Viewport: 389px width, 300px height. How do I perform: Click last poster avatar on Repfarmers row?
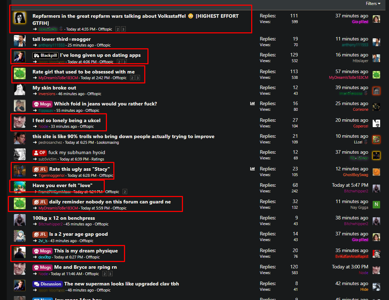coord(376,19)
